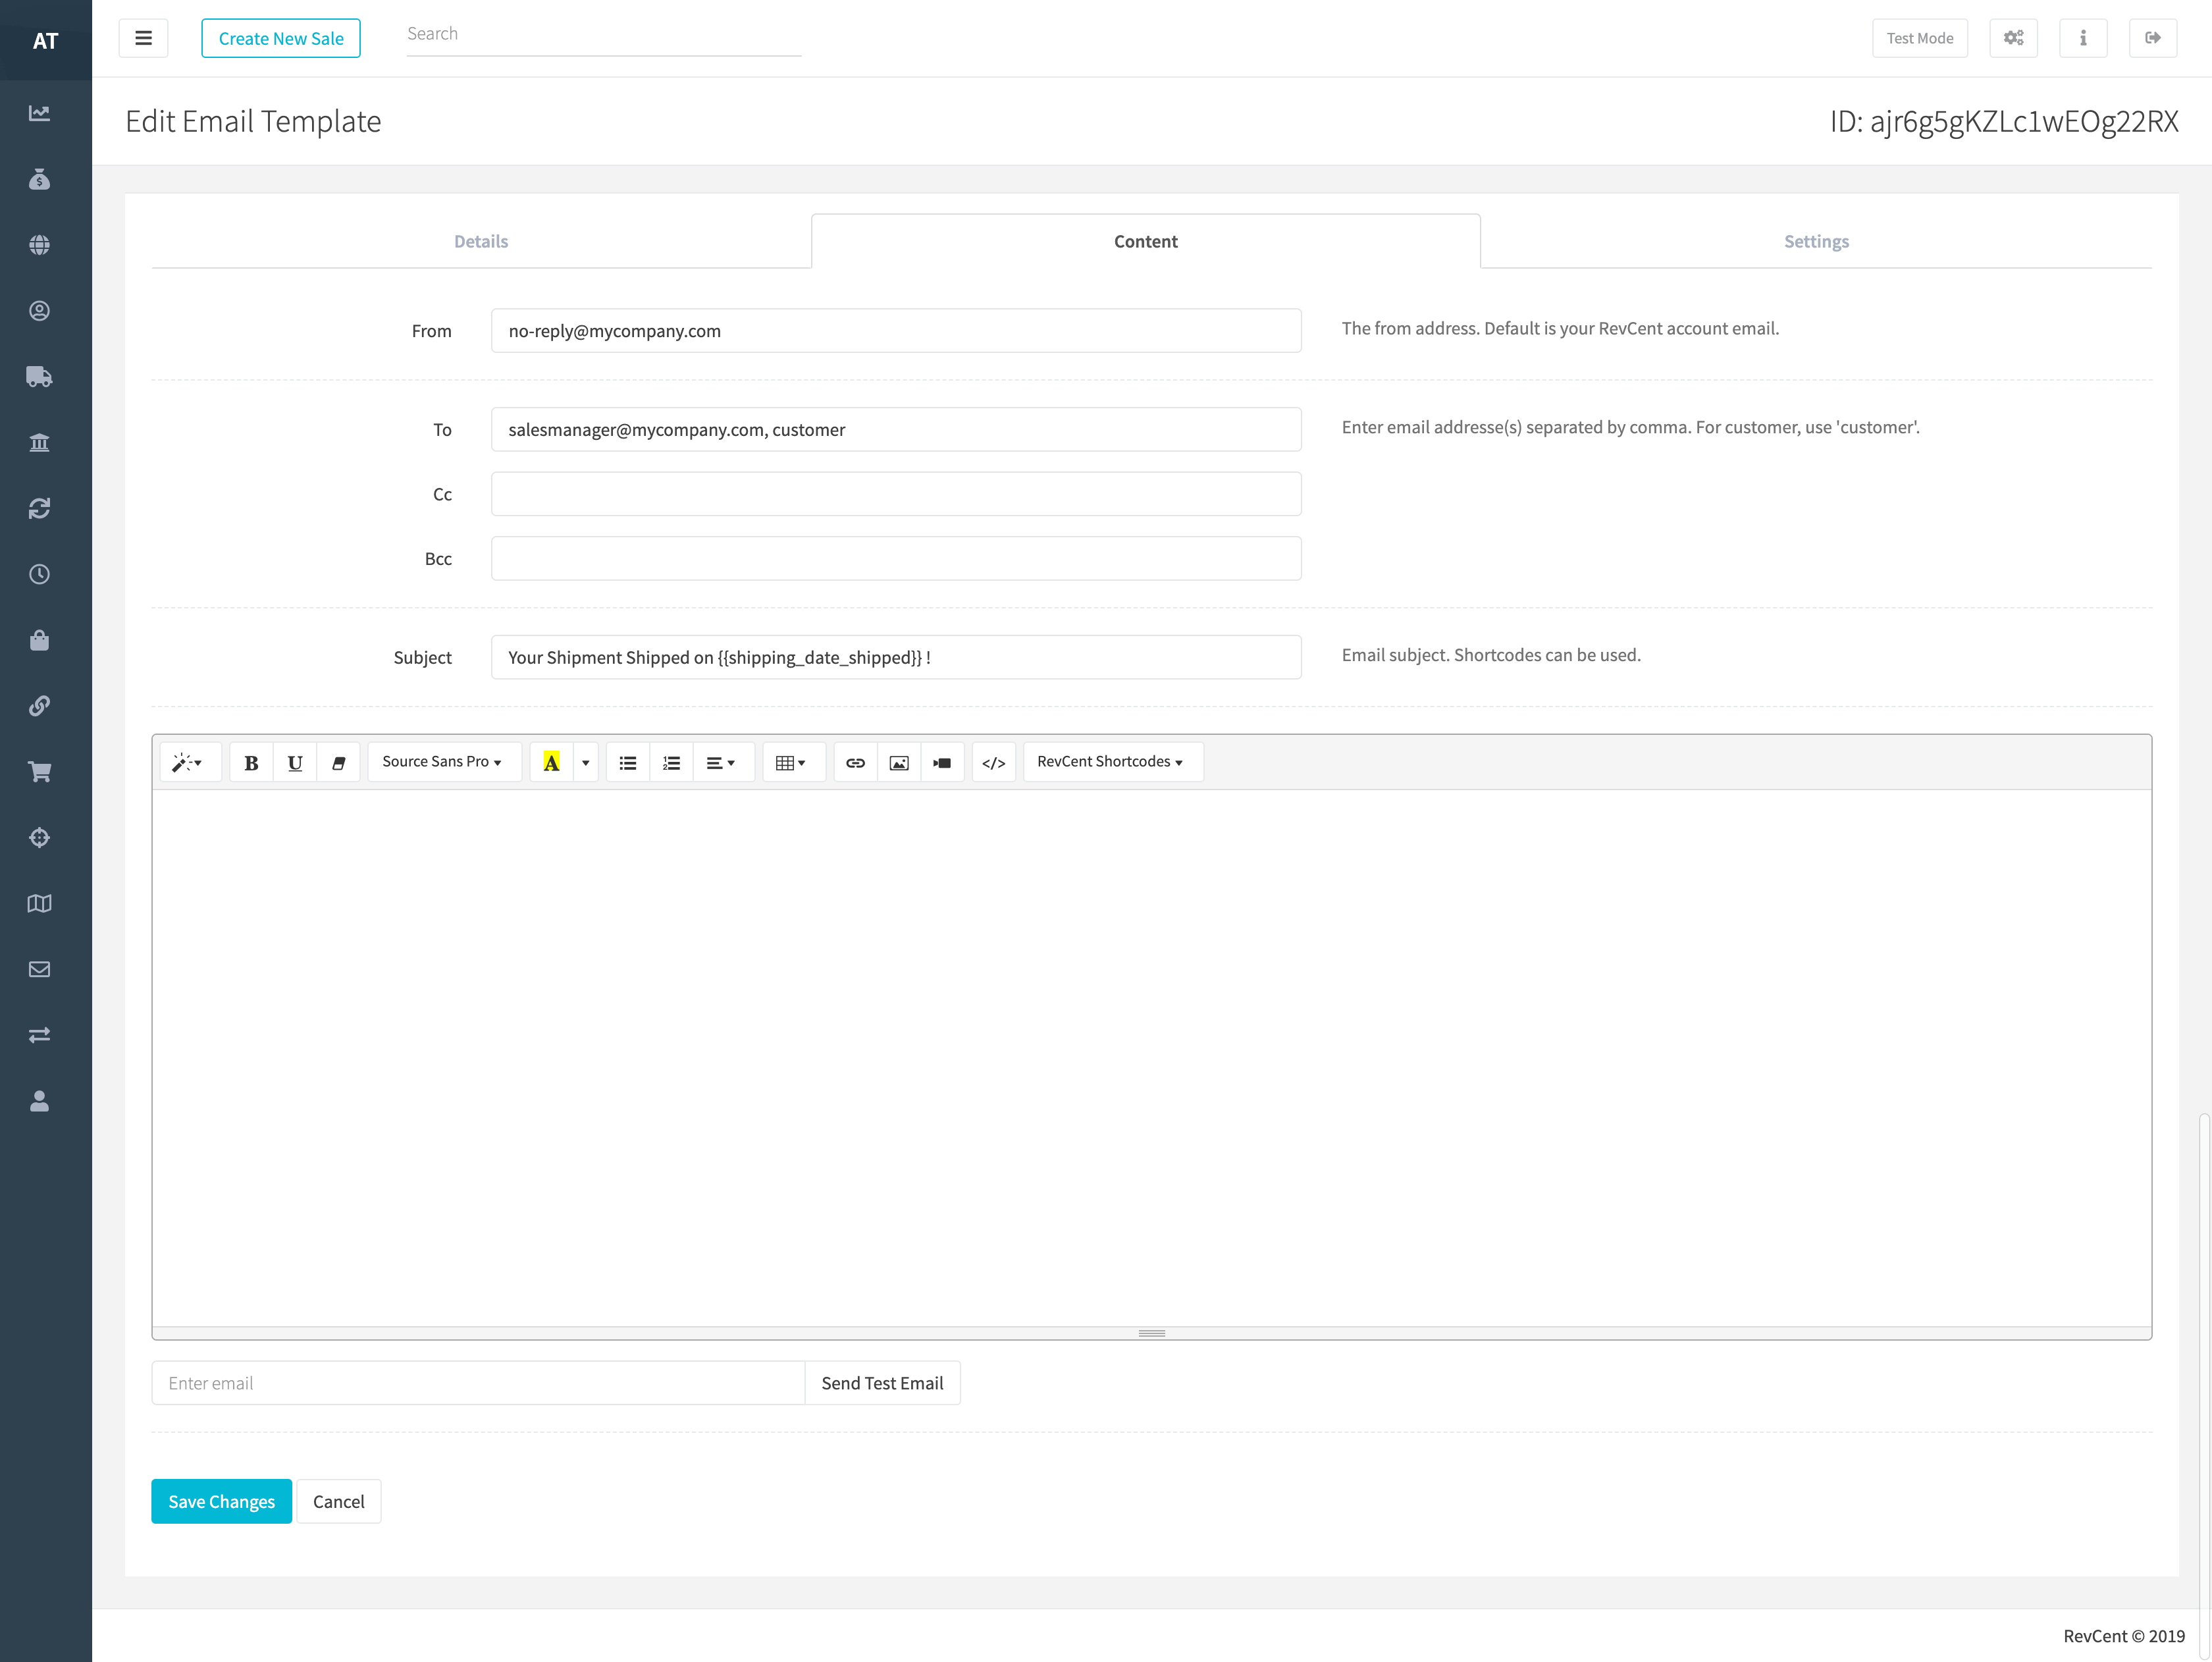Click the eraser remove-formatting icon
This screenshot has height=1662, width=2212.
pos(338,762)
